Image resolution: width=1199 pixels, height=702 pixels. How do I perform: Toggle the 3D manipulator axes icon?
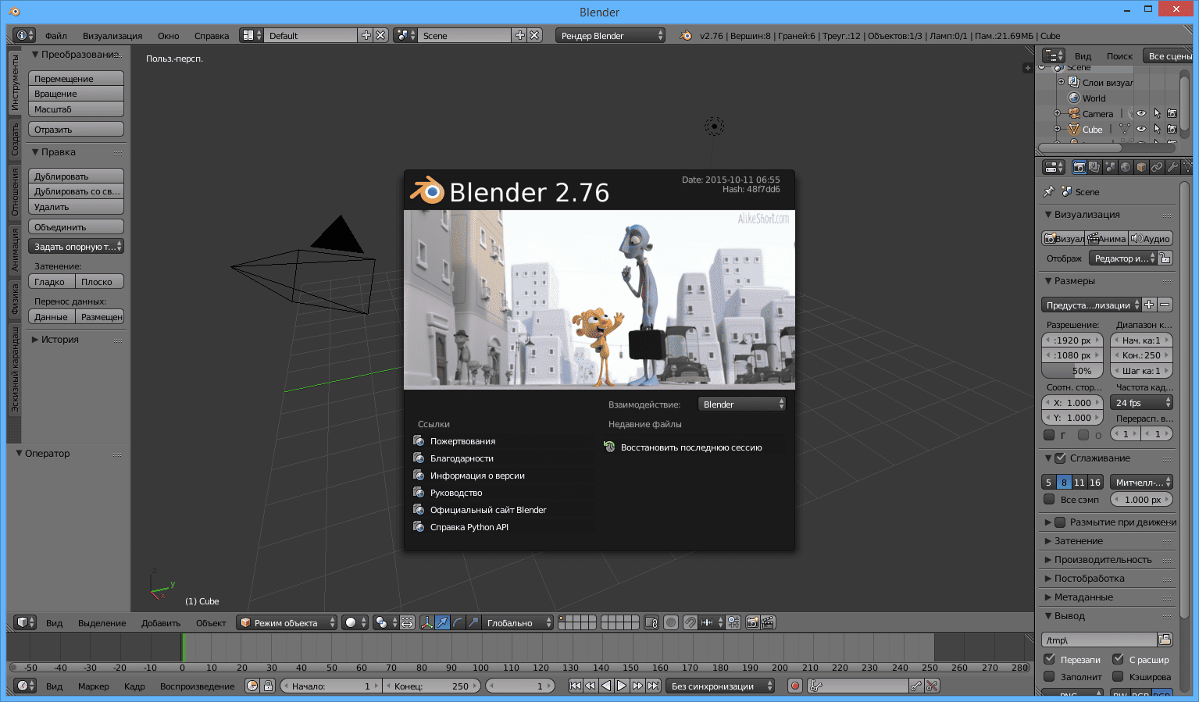426,622
